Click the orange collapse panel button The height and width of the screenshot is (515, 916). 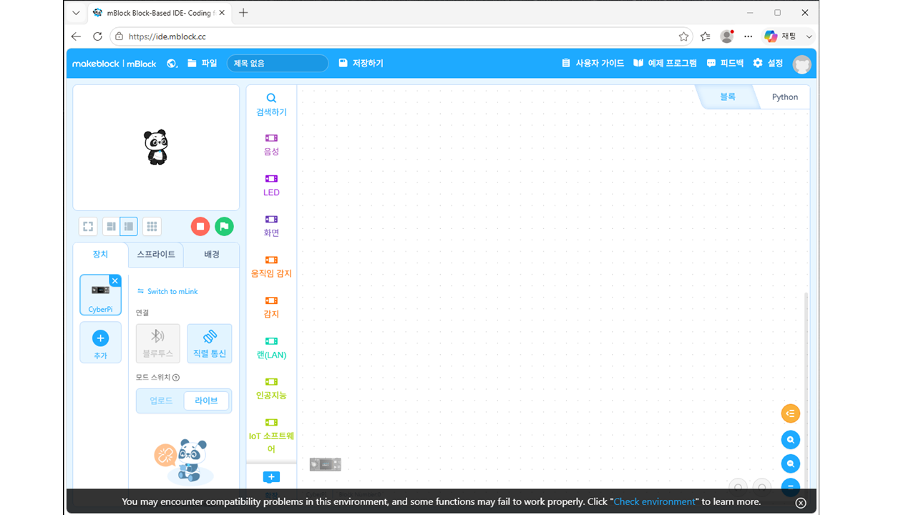tap(791, 413)
